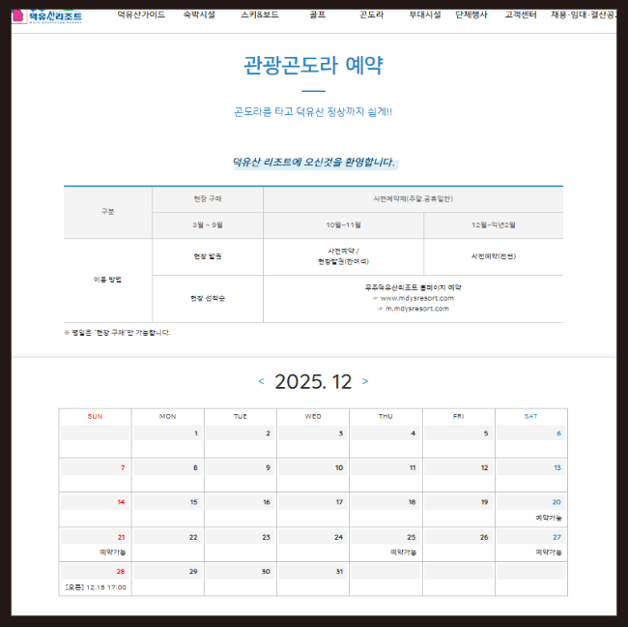Click the m.mdysresort.com address
The height and width of the screenshot is (627, 628).
pyautogui.click(x=417, y=309)
